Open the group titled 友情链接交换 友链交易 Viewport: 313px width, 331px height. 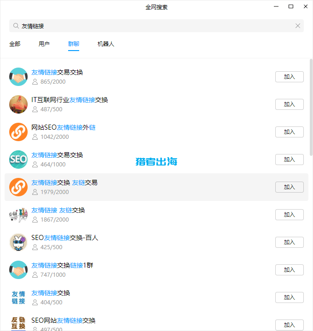click(x=64, y=183)
